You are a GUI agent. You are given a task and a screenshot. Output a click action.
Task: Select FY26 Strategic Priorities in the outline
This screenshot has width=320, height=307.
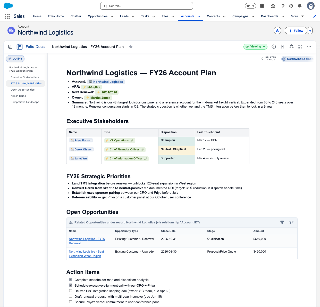tap(26, 83)
